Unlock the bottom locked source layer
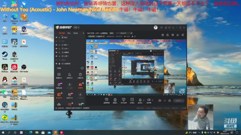 59,64
